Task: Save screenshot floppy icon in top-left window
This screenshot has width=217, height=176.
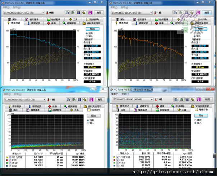Action: (78, 13)
